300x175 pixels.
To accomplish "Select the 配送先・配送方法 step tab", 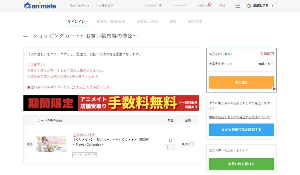I will (x=111, y=22).
